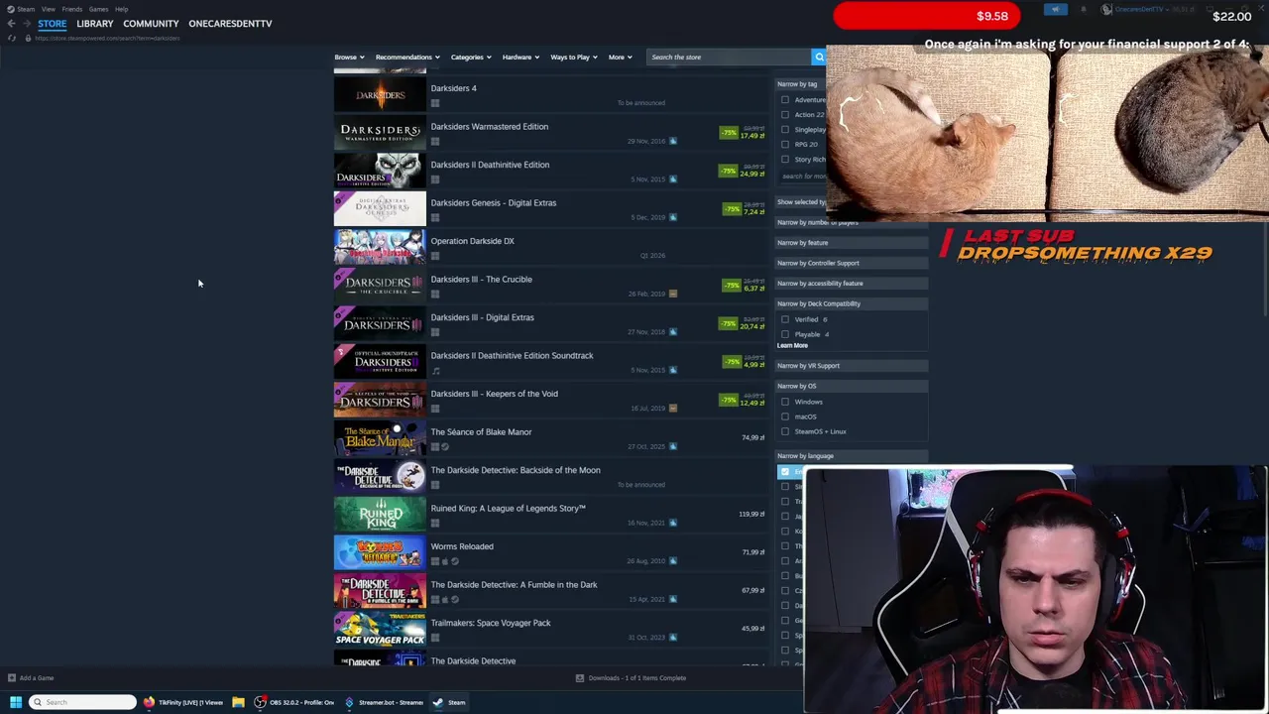Check the Story Rich tag checkbox
The height and width of the screenshot is (714, 1269).
click(785, 159)
